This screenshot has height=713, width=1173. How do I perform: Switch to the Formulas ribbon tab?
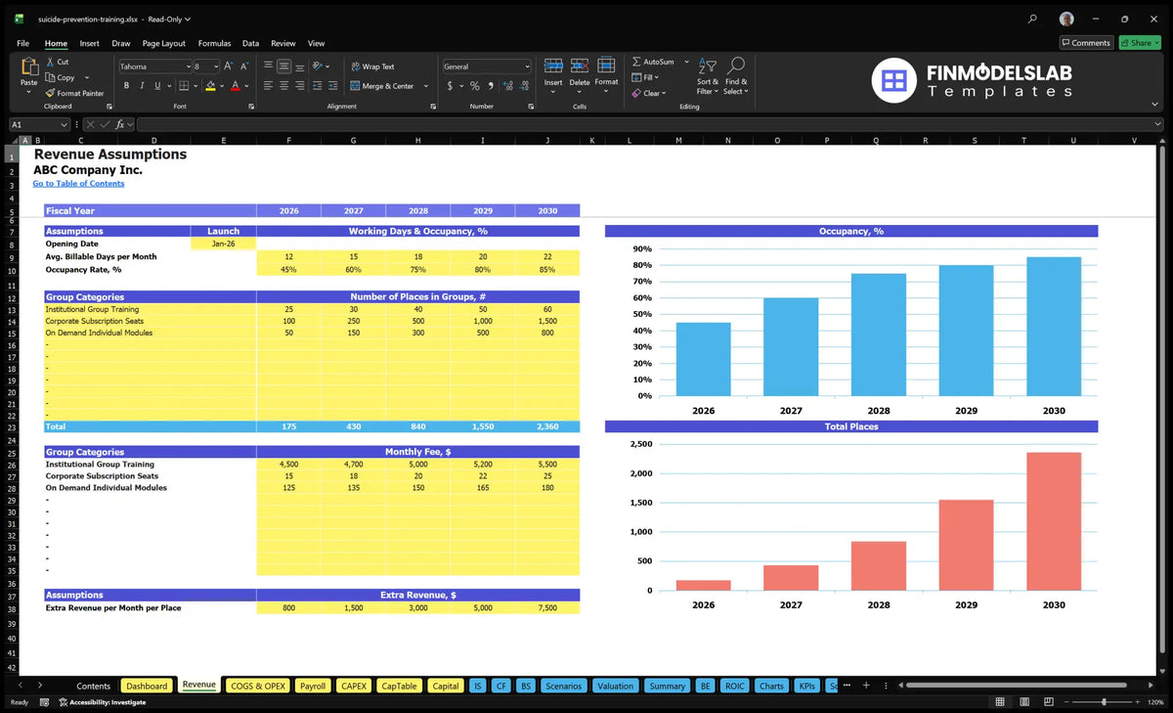[x=214, y=43]
